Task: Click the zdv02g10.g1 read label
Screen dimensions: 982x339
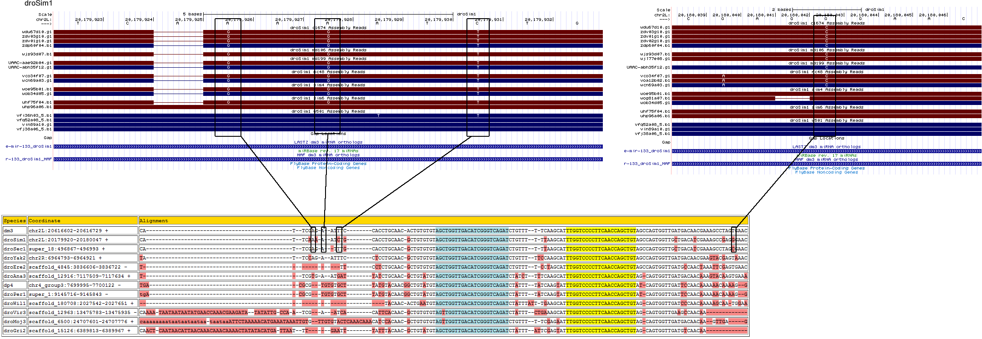Action: click(655, 41)
